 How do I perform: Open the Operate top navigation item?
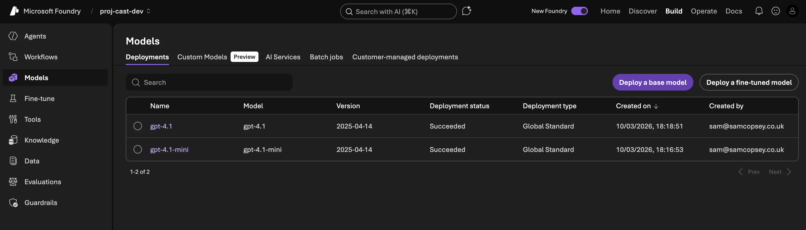tap(704, 11)
